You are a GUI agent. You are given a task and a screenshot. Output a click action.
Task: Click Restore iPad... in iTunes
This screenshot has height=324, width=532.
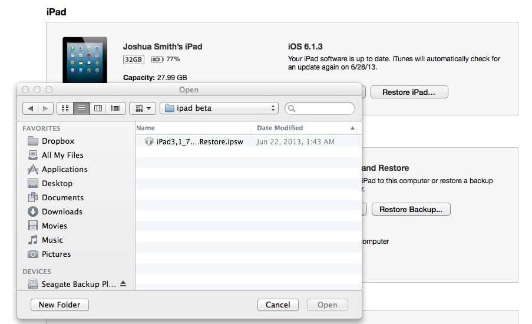[409, 92]
